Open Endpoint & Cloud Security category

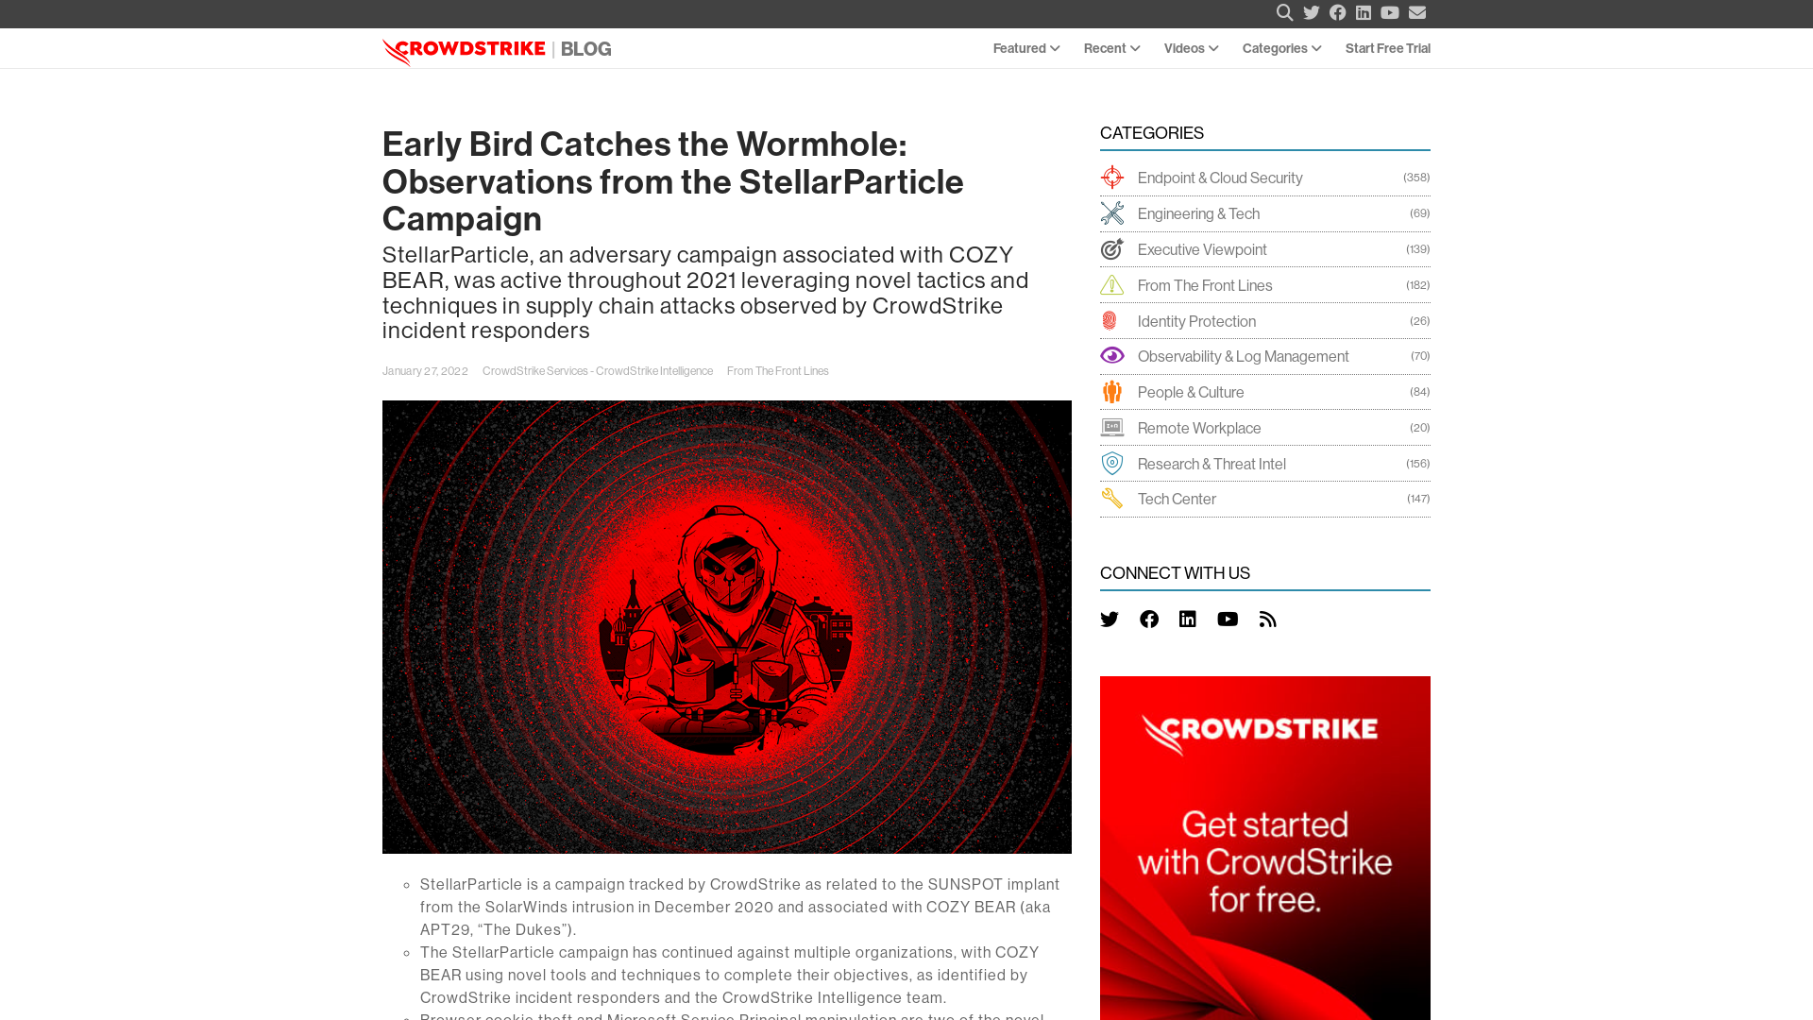pos(1220,178)
